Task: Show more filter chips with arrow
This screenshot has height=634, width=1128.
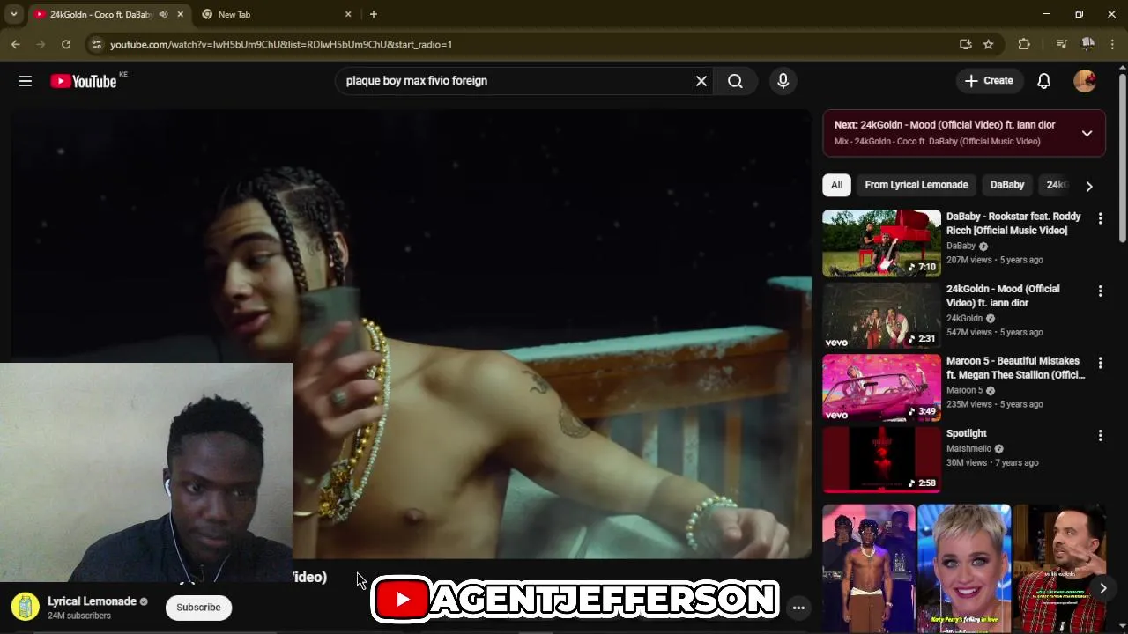Action: tap(1089, 186)
